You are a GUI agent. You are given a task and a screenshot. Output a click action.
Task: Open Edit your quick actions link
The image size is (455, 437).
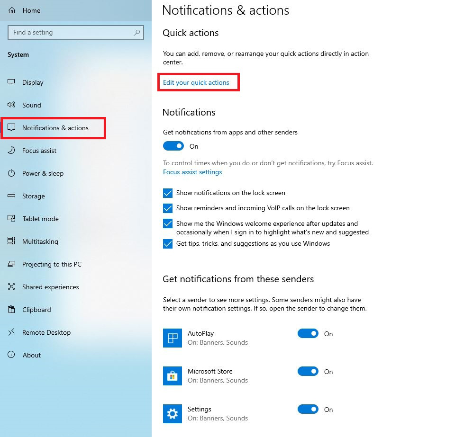196,82
